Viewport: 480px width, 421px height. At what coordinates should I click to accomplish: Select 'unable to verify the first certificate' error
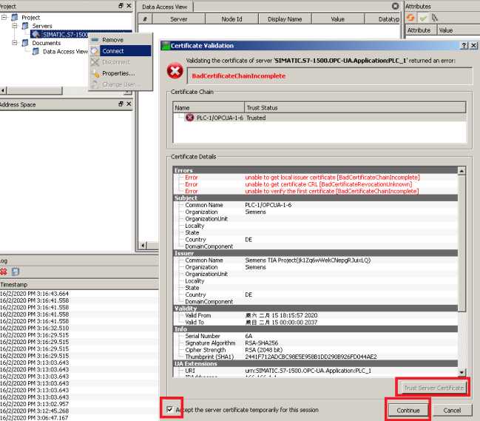click(332, 191)
